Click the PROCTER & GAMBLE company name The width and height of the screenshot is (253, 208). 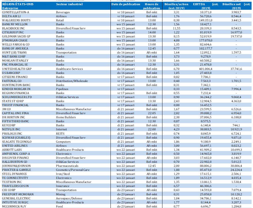click(x=16, y=170)
